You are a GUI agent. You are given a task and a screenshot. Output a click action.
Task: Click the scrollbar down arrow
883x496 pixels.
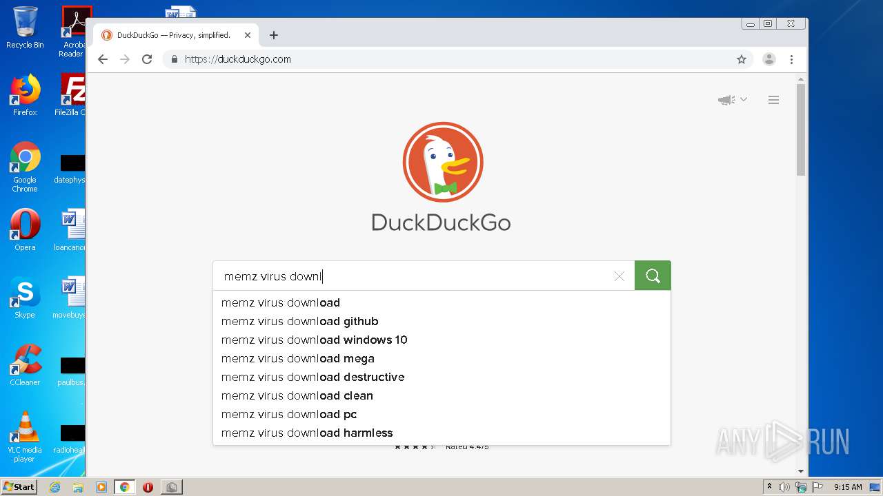pyautogui.click(x=801, y=471)
